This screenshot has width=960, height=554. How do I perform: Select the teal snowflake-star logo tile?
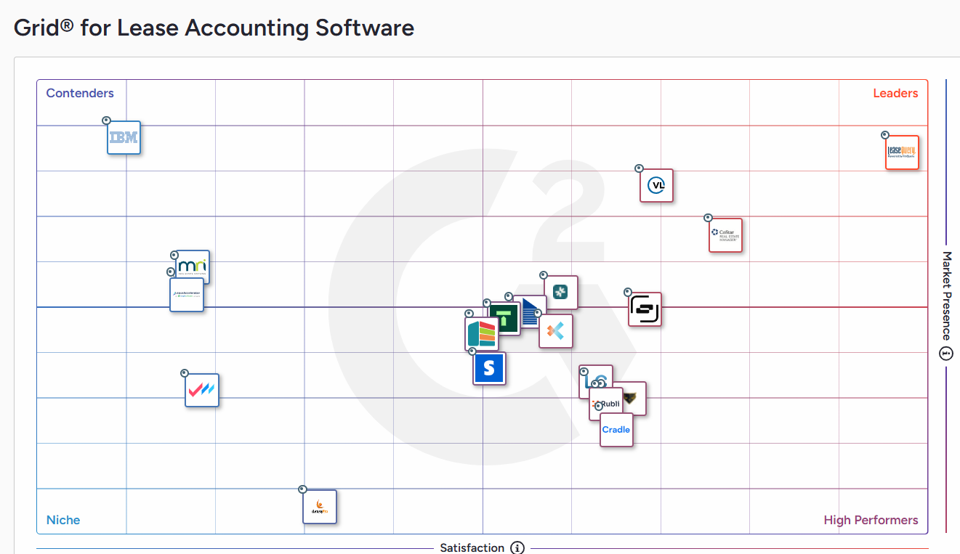[x=561, y=292]
